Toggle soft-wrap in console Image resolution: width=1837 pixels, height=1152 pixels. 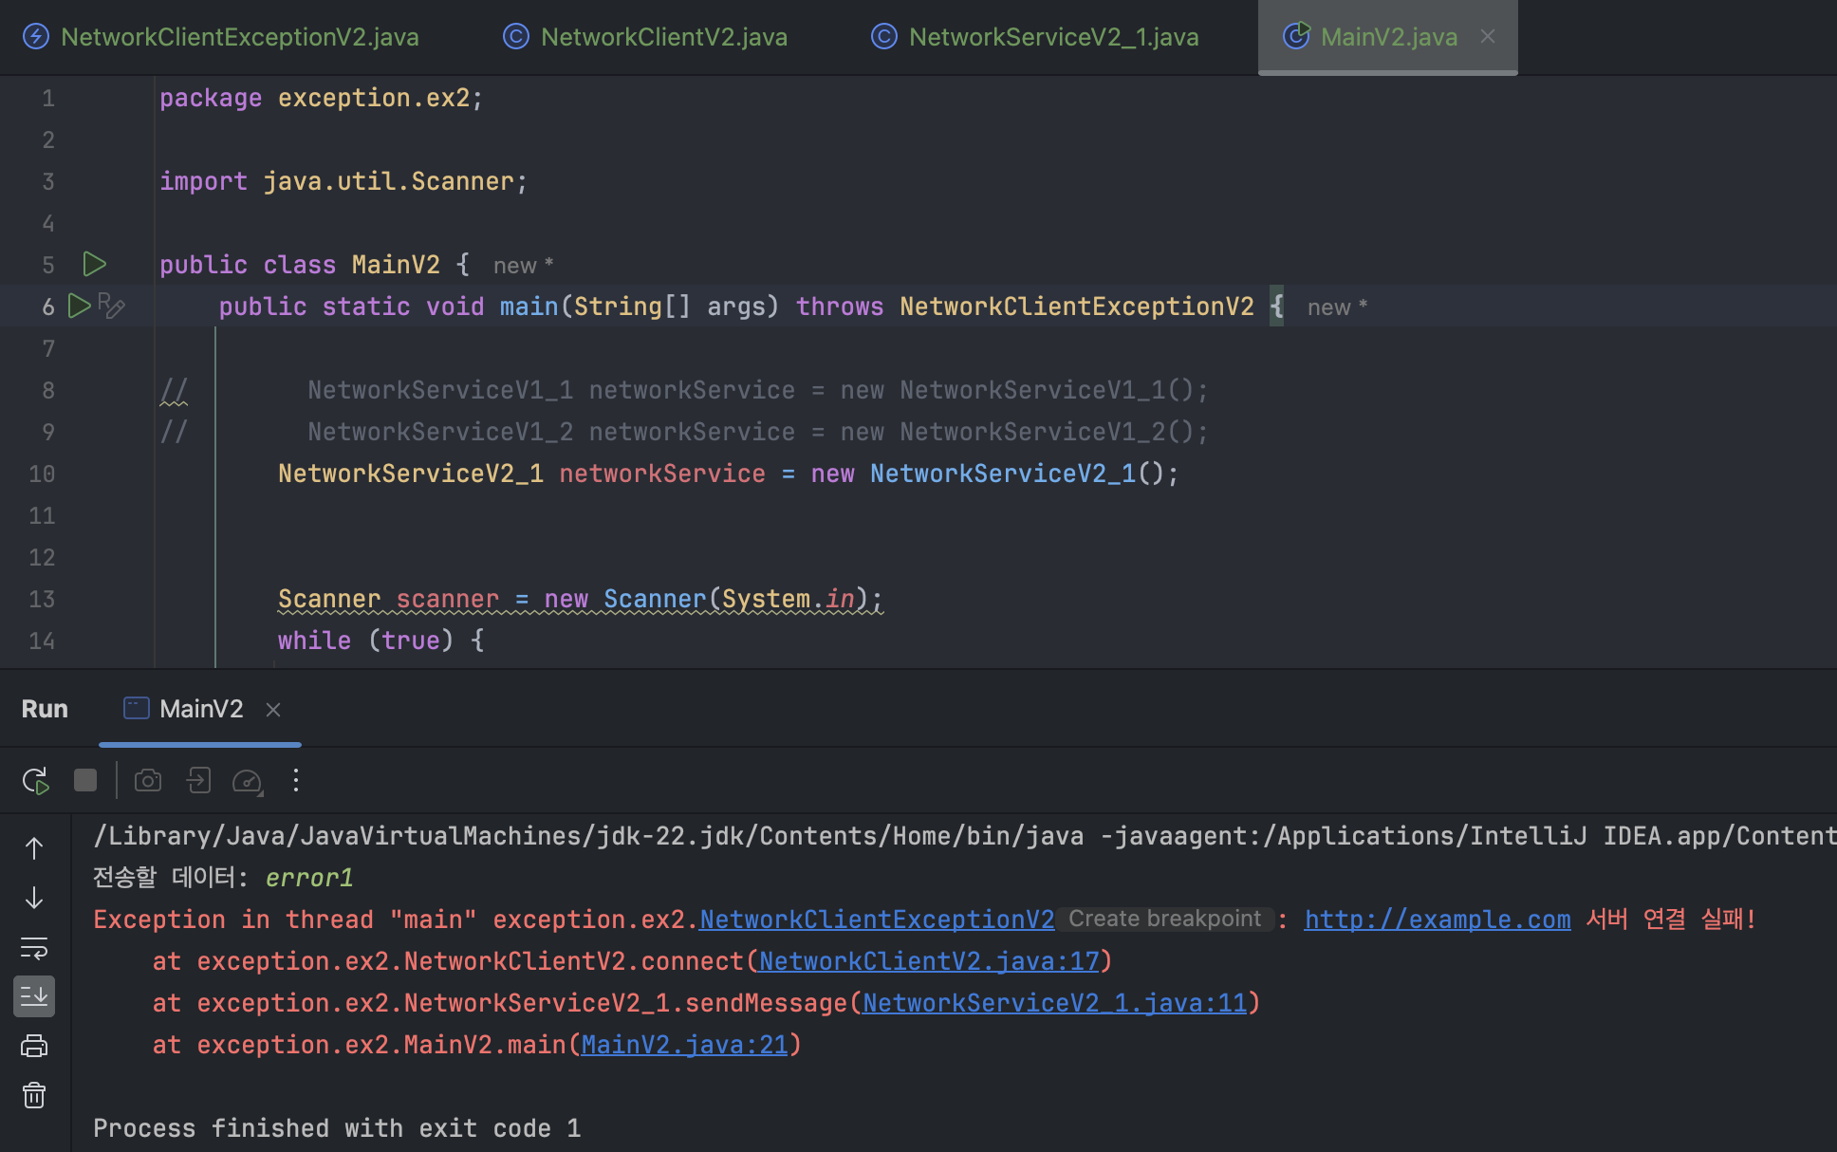click(34, 947)
